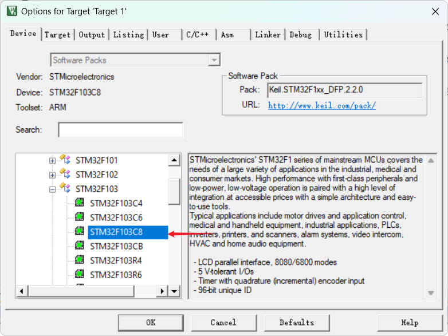Click device tree horizontal scrollbar thumb
The height and width of the screenshot is (336, 448).
(x=81, y=291)
